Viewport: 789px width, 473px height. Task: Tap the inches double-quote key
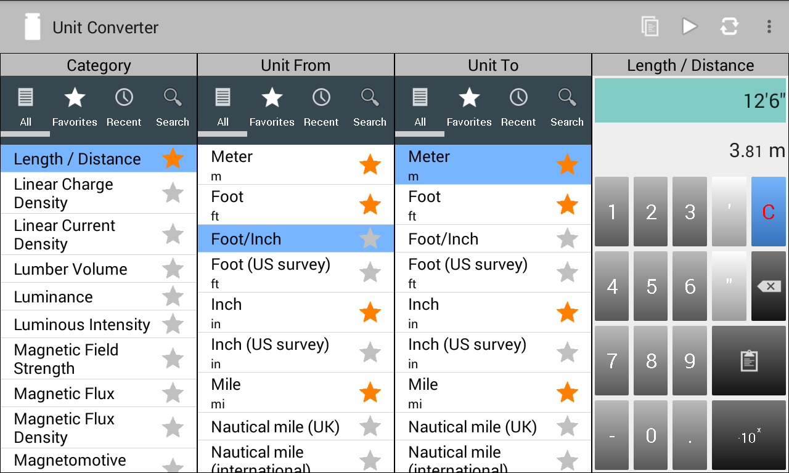click(x=729, y=286)
